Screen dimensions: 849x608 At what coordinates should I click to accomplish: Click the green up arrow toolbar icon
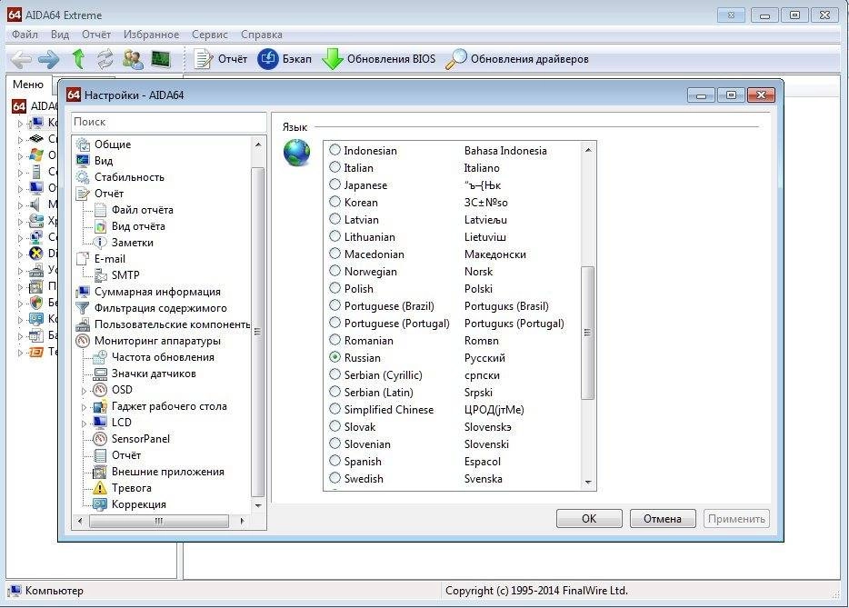[78, 58]
